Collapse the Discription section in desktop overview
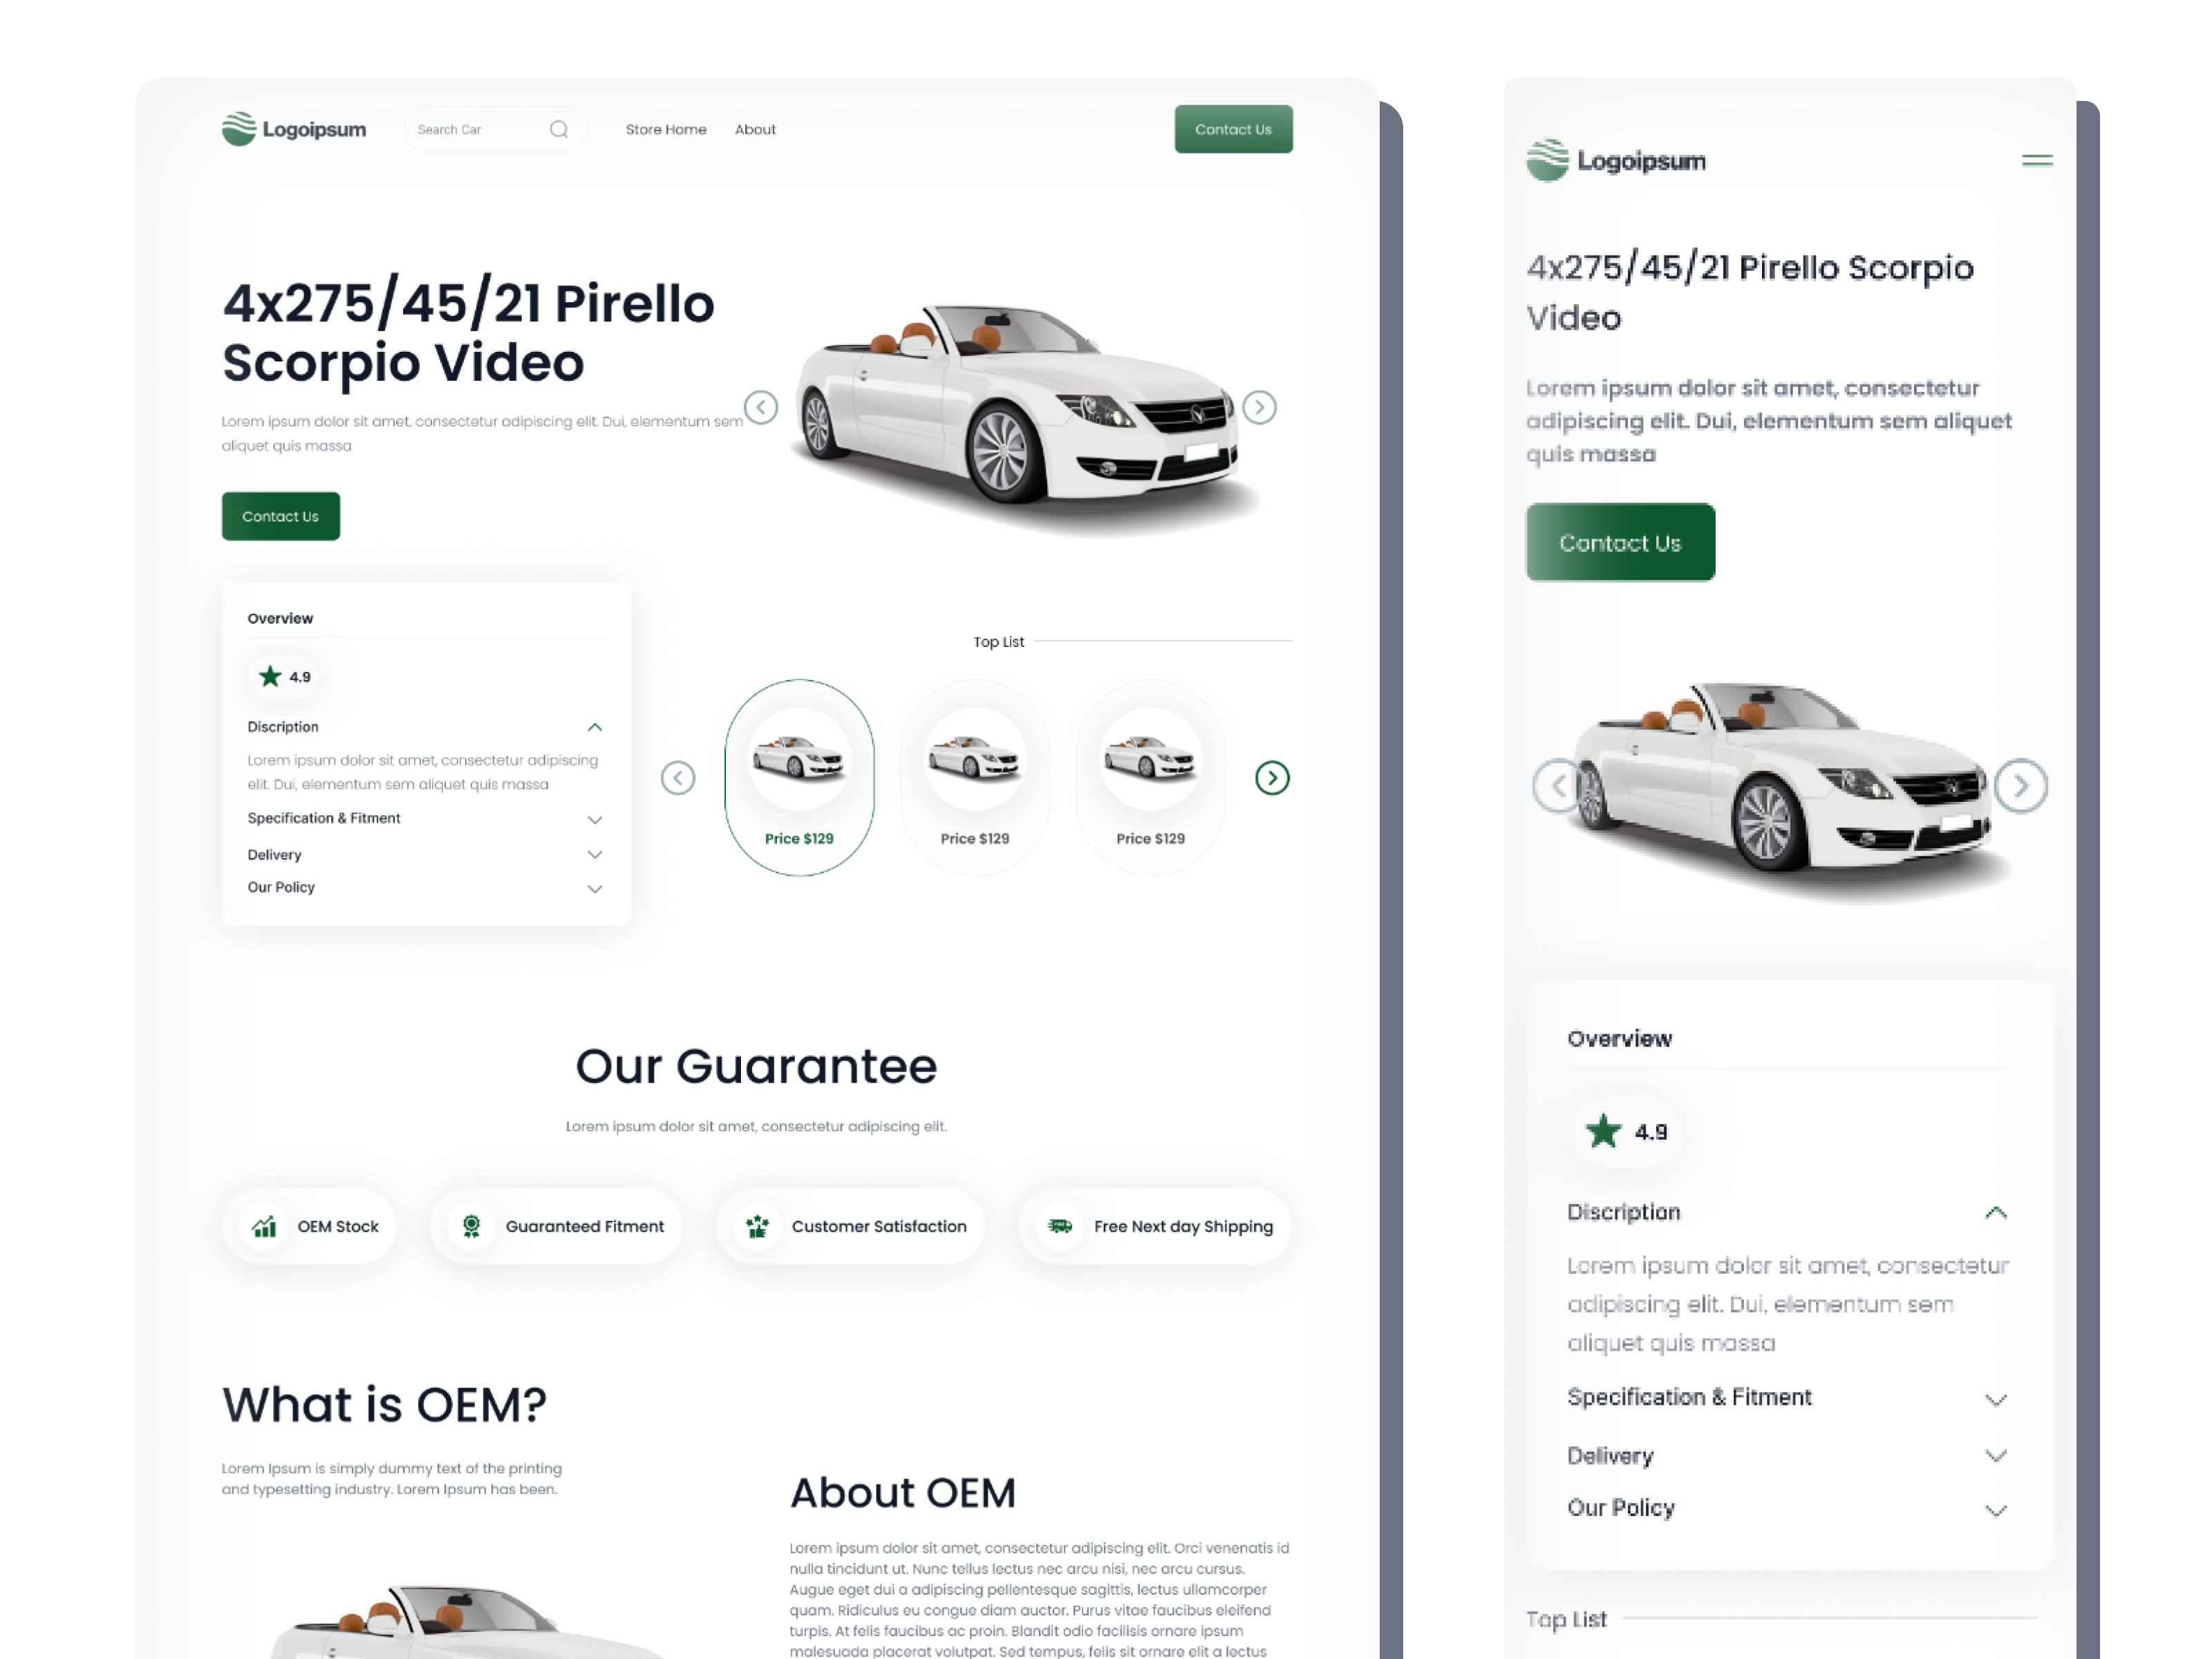Screen dimensions: 2212x1659 pyautogui.click(x=595, y=727)
